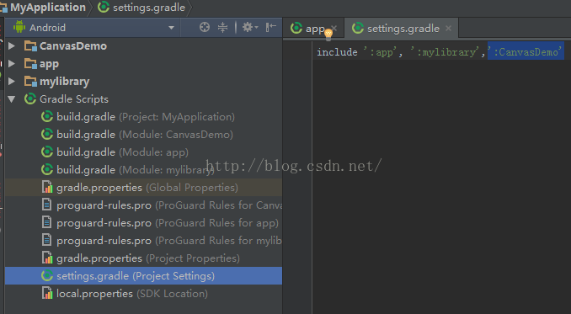Switch to the settings.gradle editor tab
This screenshot has height=314, width=571.
pos(403,29)
